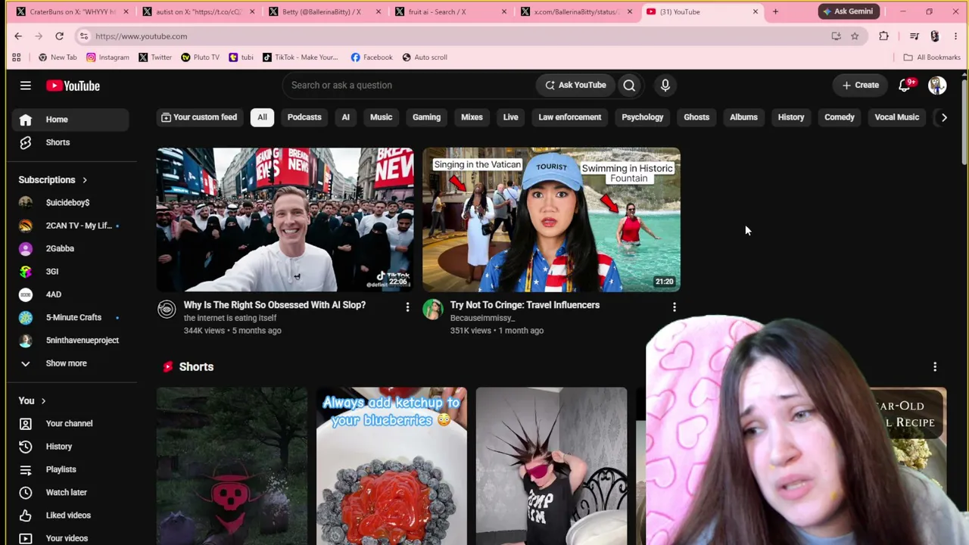Open Playlists in the sidebar
The width and height of the screenshot is (969, 545).
(x=69, y=469)
